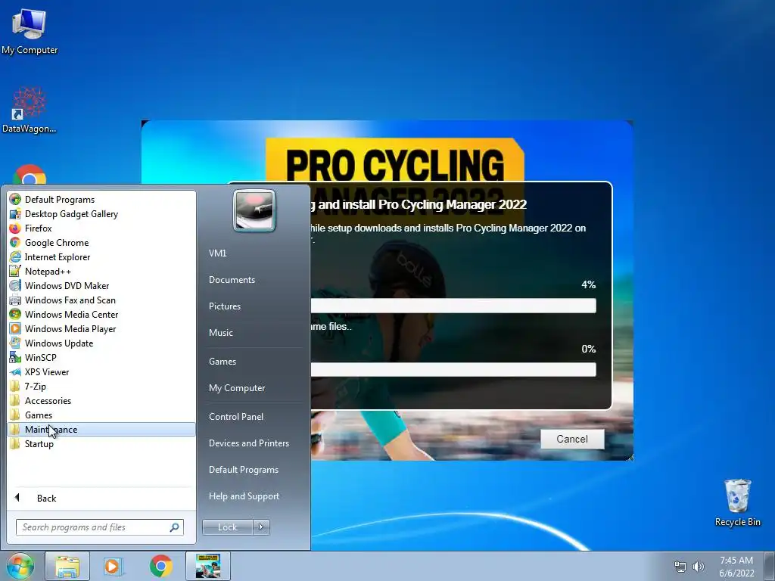
Task: Launch Windows Media Center icon
Action: click(15, 314)
